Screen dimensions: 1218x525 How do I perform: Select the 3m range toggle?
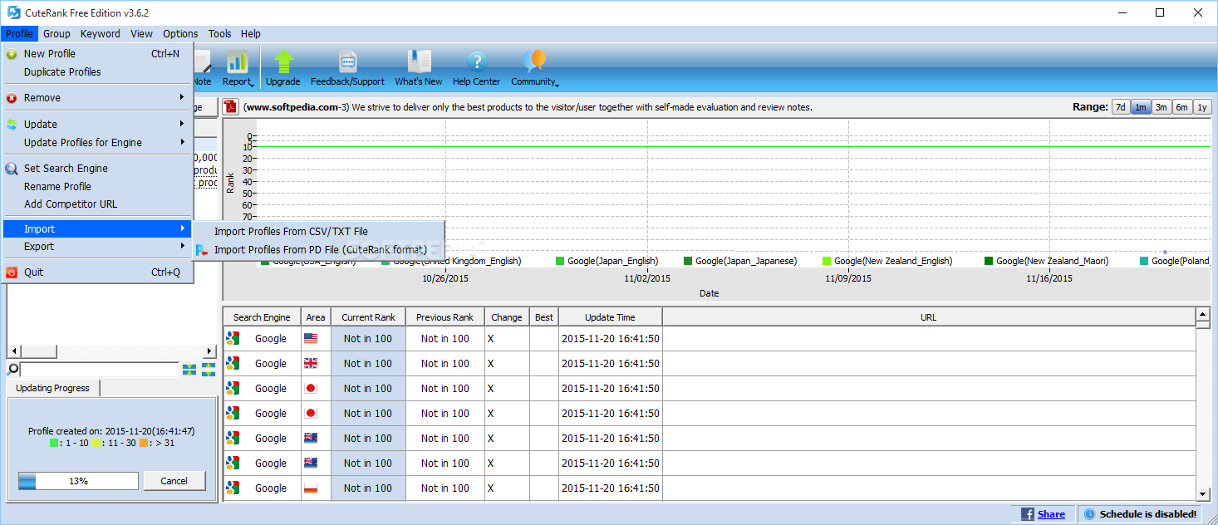click(x=1161, y=107)
